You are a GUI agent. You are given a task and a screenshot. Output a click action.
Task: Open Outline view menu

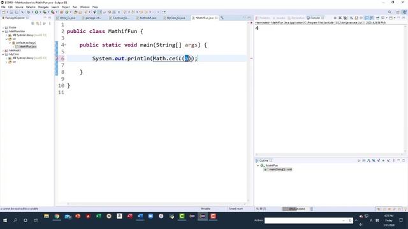(394, 161)
